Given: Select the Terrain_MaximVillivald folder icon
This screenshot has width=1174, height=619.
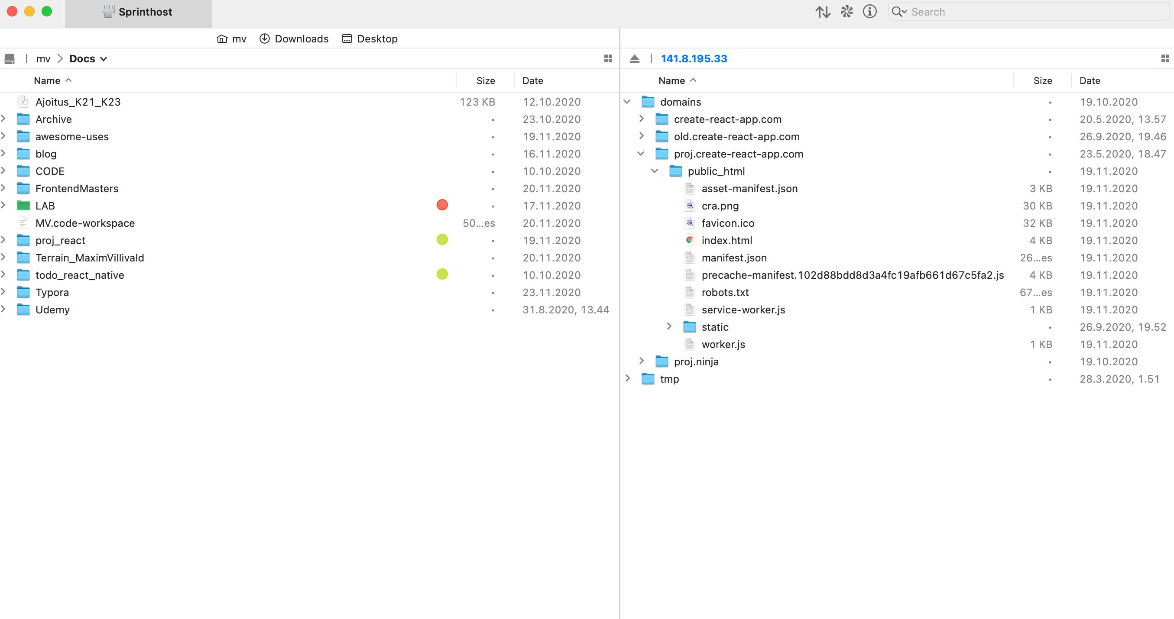Looking at the screenshot, I should [23, 258].
